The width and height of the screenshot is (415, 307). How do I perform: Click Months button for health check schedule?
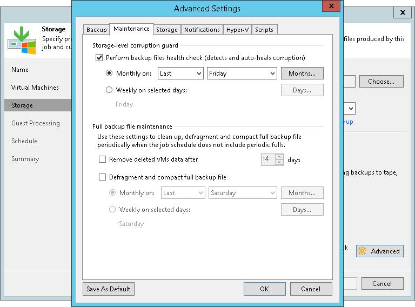click(302, 74)
